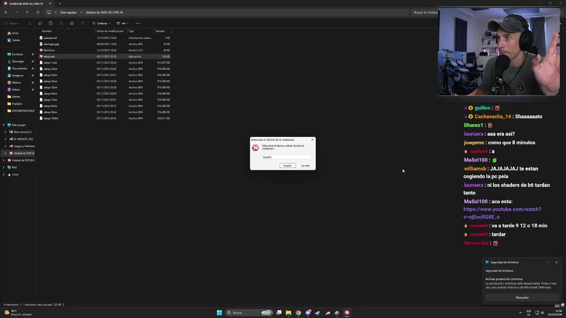The height and width of the screenshot is (318, 566).
Task: Open Descargas in quick access
Action: [17, 61]
